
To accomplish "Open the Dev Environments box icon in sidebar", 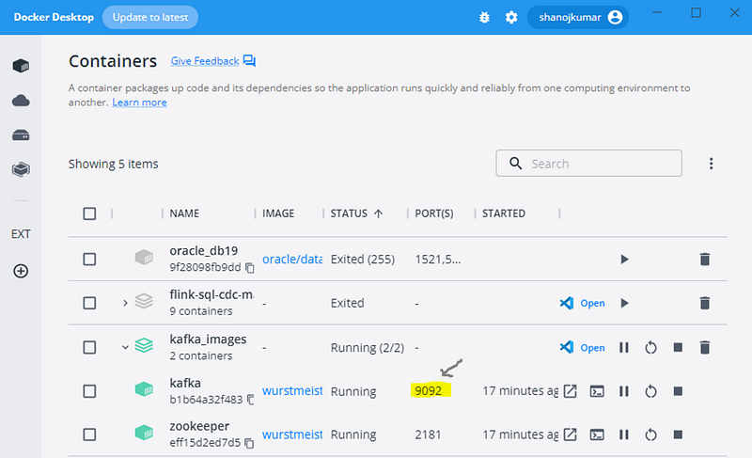I will (x=21, y=169).
